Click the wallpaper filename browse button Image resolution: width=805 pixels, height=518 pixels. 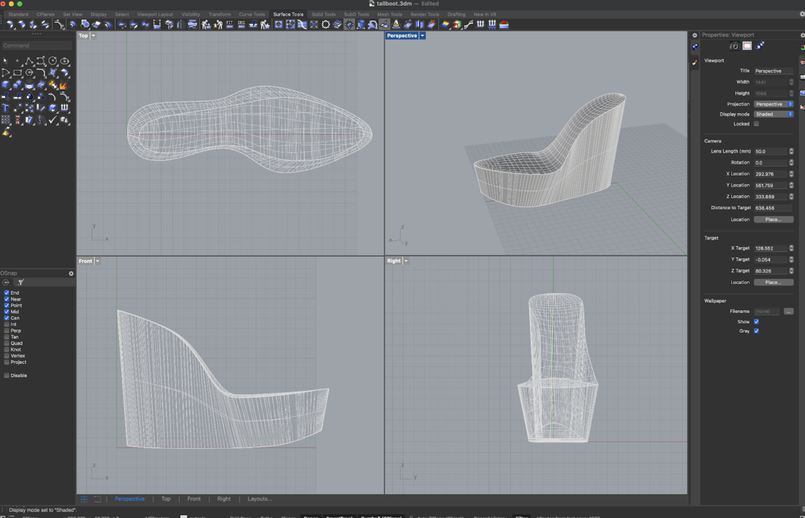[788, 311]
